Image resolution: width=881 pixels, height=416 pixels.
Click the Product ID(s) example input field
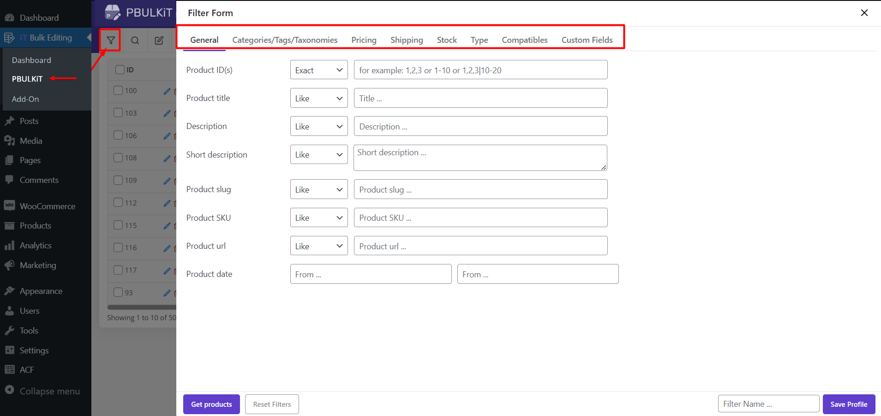pyautogui.click(x=480, y=70)
